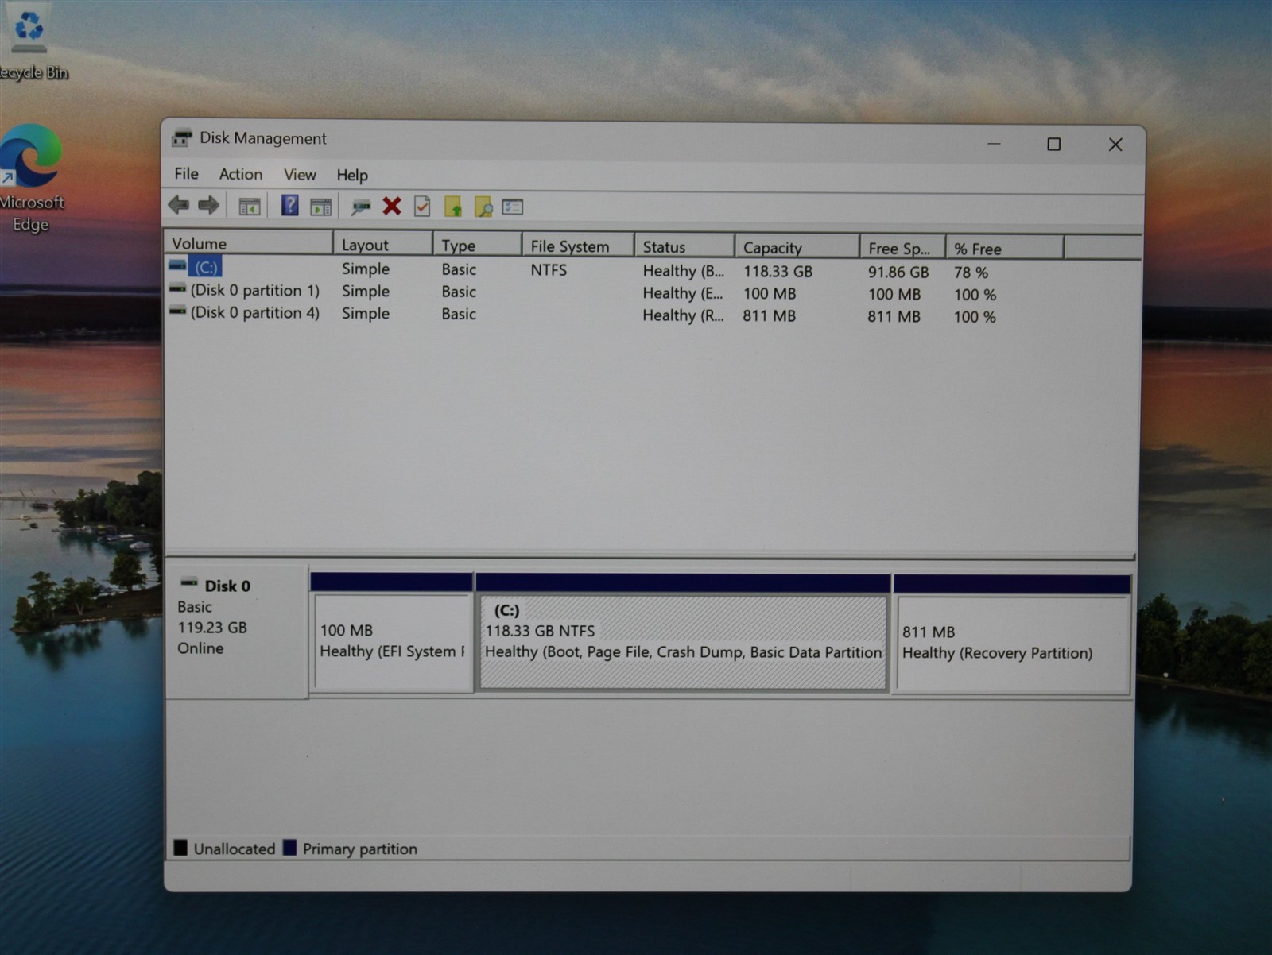Image resolution: width=1272 pixels, height=955 pixels.
Task: Select the Recycle Bin desktop icon
Action: pos(30,41)
